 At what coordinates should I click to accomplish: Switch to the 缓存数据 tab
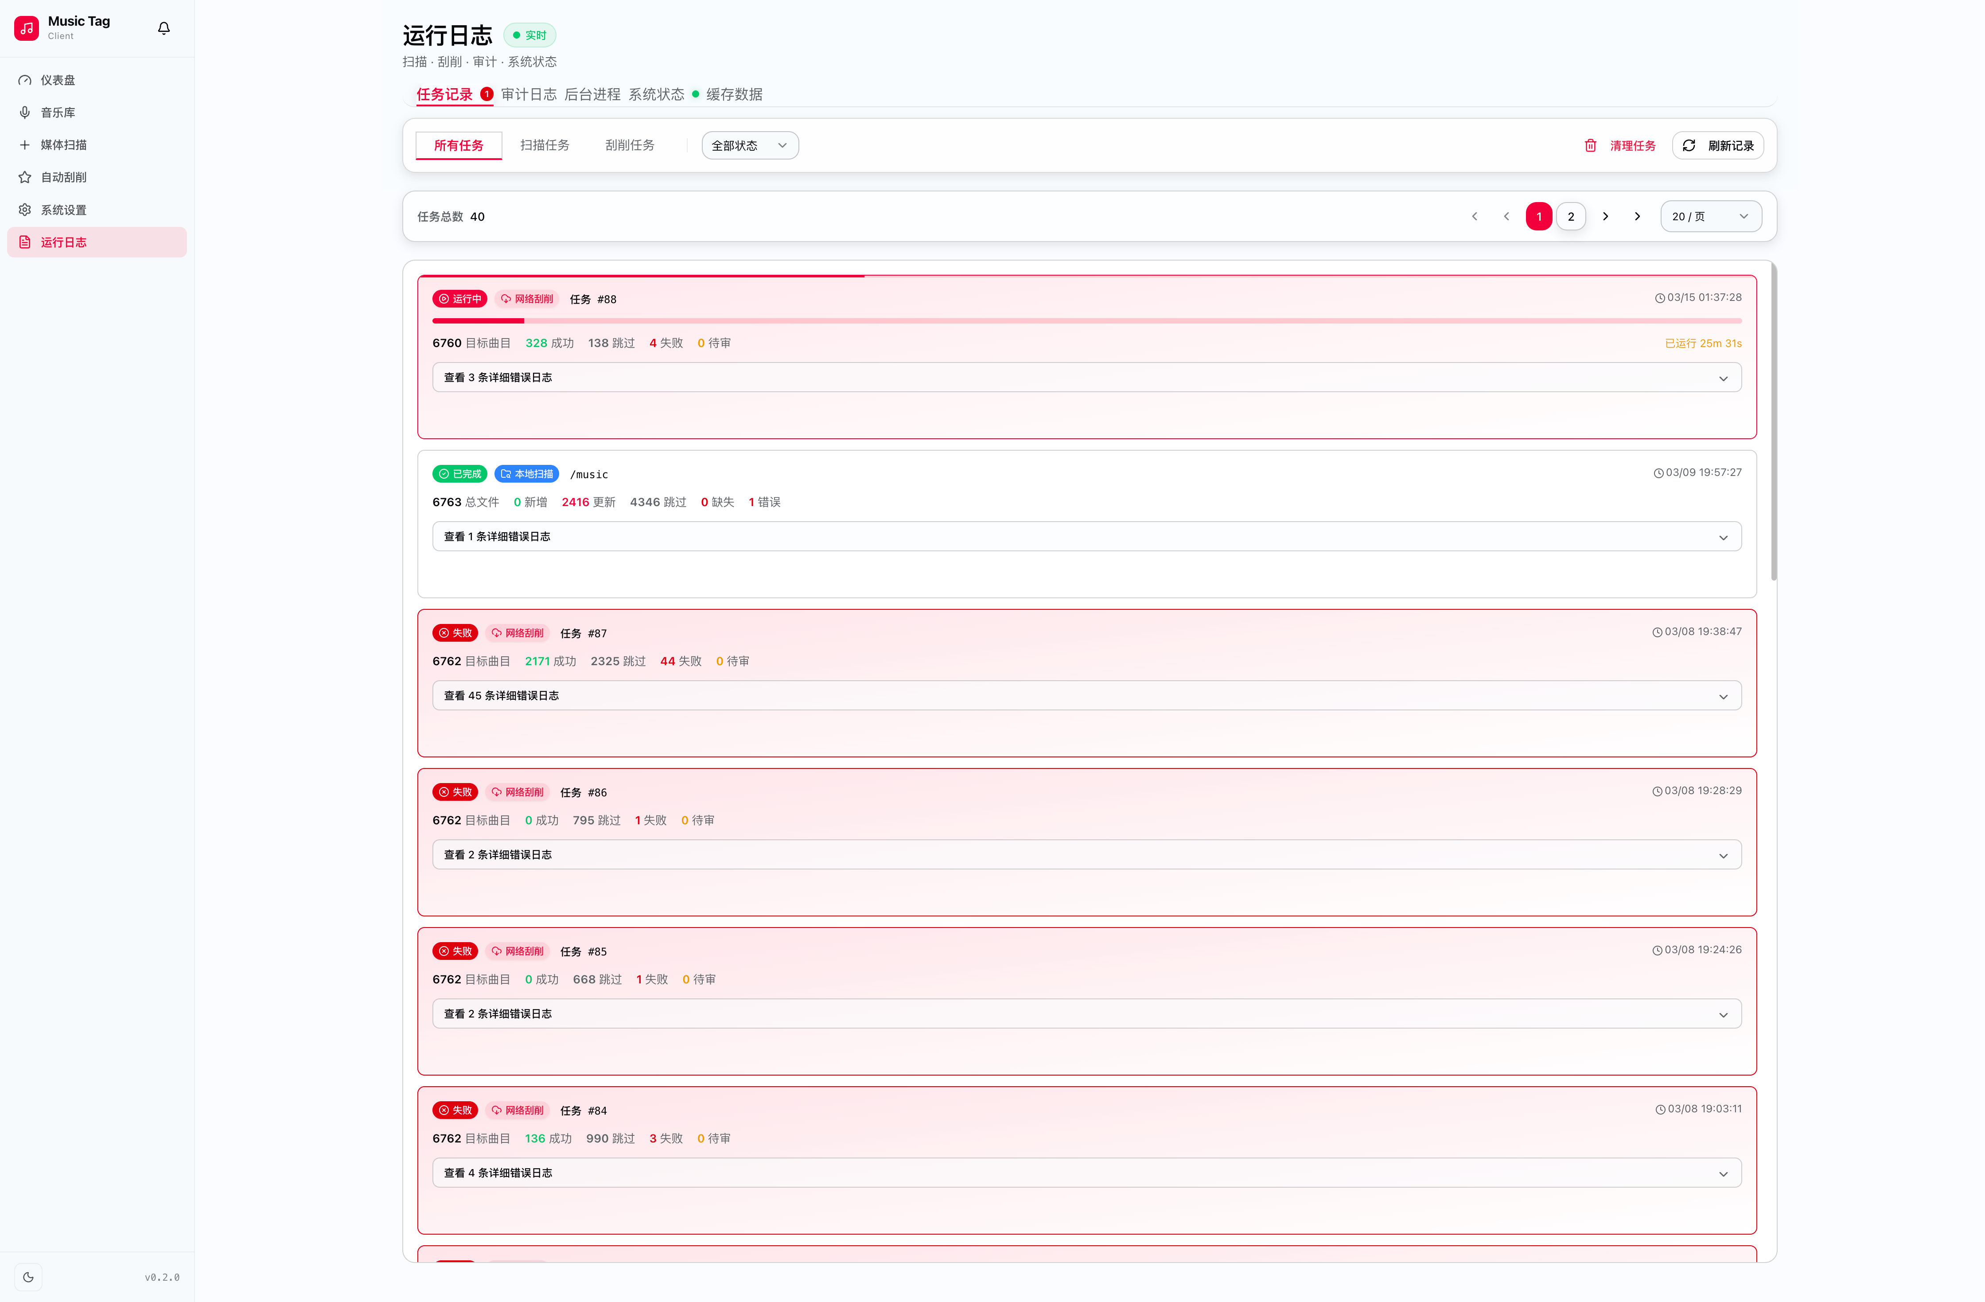click(x=733, y=94)
